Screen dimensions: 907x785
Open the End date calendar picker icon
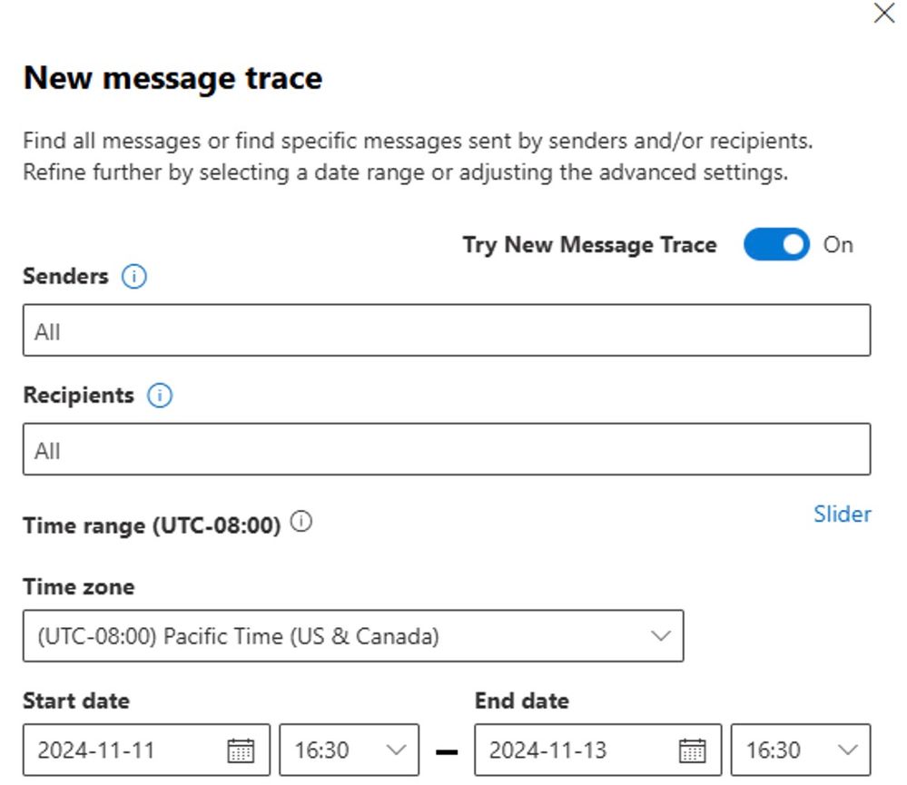[x=692, y=751]
